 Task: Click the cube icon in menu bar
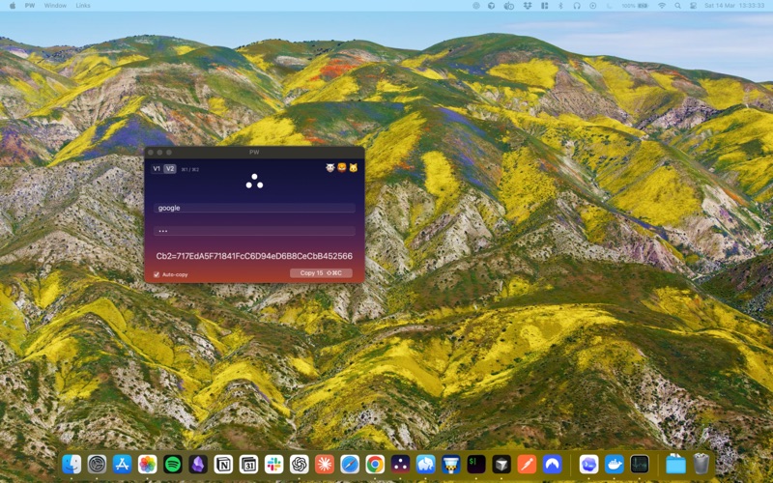pos(491,6)
